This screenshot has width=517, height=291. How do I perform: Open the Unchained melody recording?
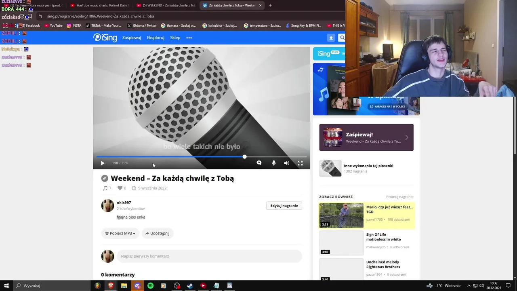tap(383, 264)
